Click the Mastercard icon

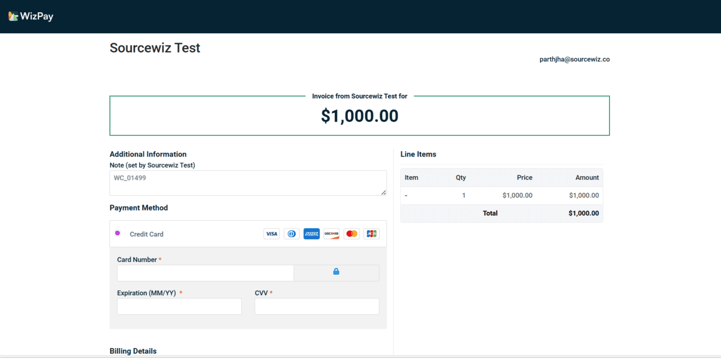click(352, 234)
